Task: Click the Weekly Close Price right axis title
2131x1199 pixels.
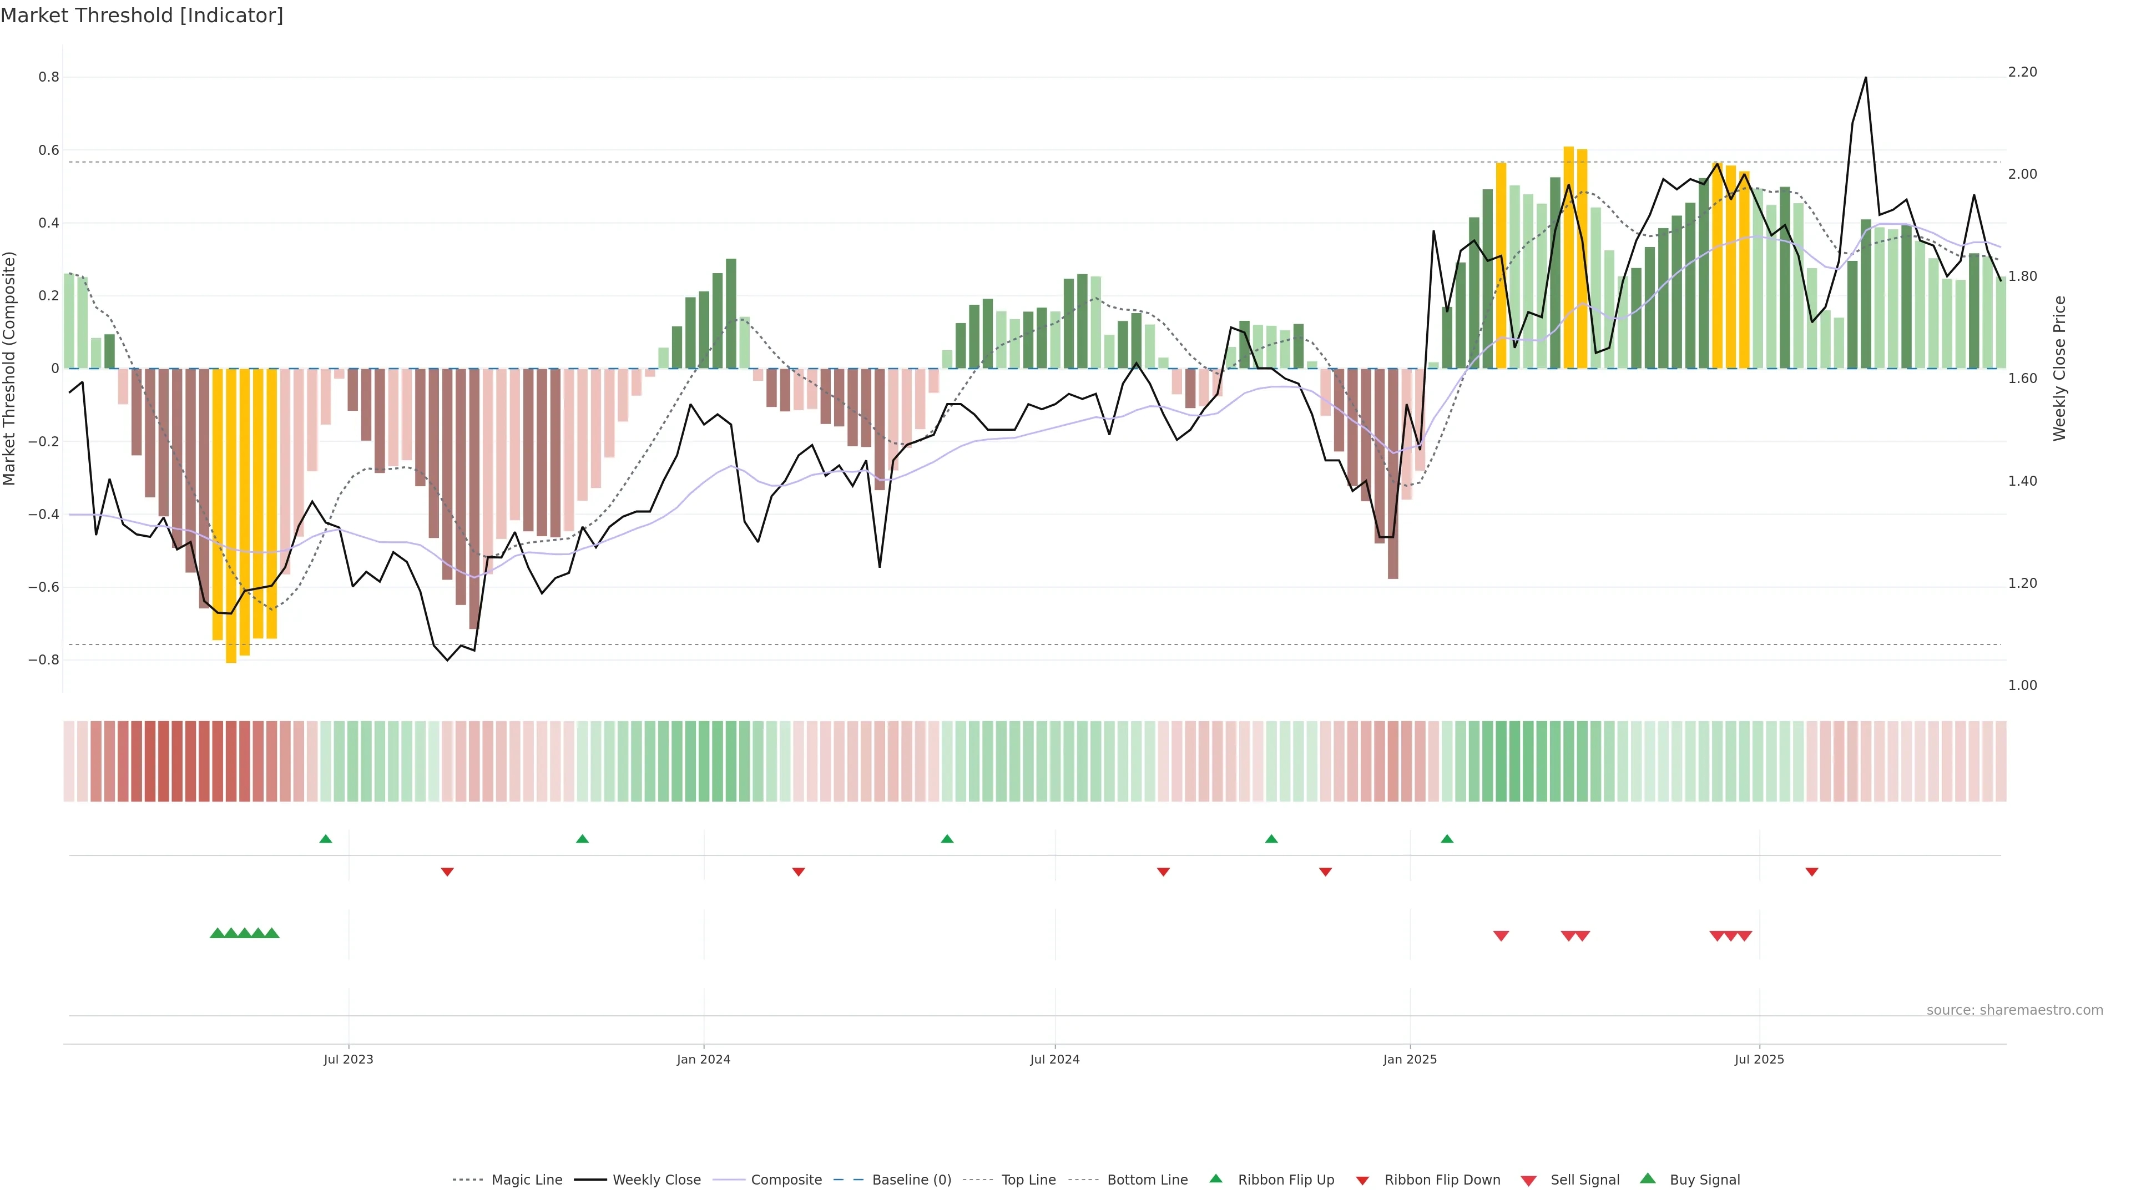Action: pos(2059,368)
